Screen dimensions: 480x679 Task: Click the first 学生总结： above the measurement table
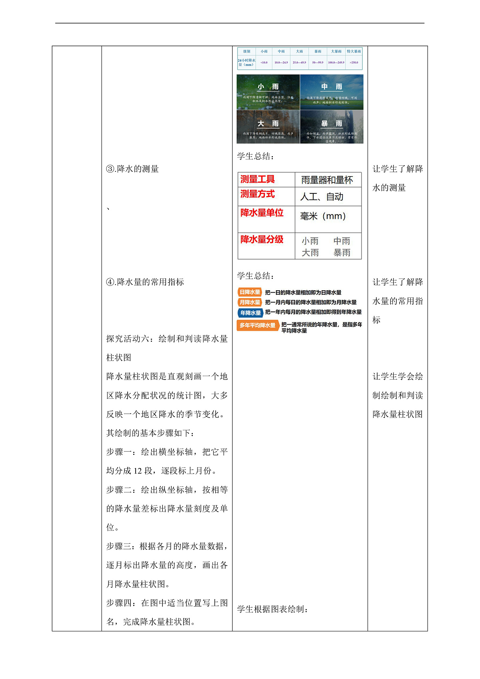tap(256, 156)
